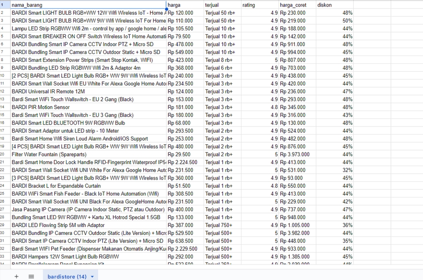423x280 pixels.
Task: Open bardistore sheet tab dropdown arrow
Action: tap(92, 276)
